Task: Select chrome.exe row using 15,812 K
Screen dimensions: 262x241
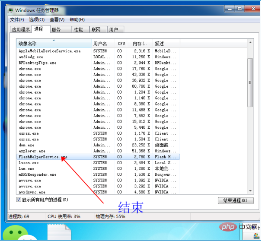Action: coord(98,121)
